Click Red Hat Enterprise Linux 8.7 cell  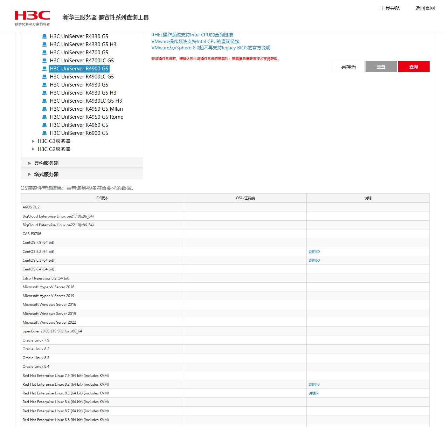pyautogui.click(x=102, y=411)
